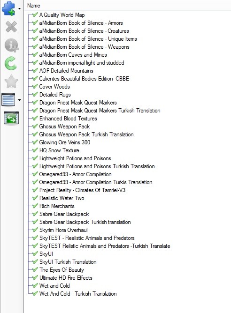Screen dimensions: 231x313
Task: Toggle checkmark for Wet and Cold
Action: pyautogui.click(x=35, y=285)
